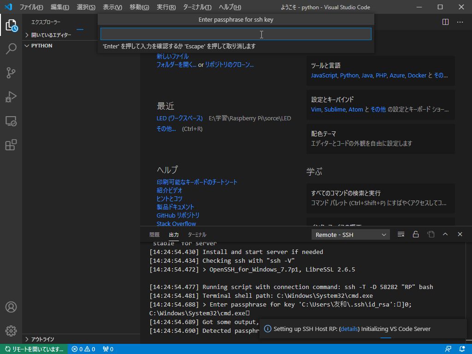
Task: Click the passphrase input field
Action: tap(236, 34)
